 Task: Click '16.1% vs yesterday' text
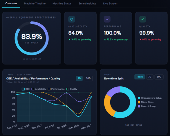(x=81, y=40)
